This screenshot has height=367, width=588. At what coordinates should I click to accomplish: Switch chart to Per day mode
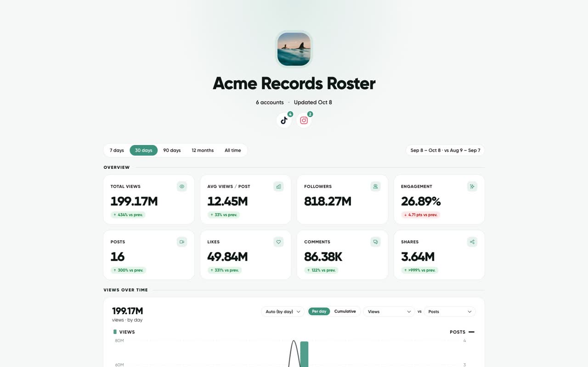tap(319, 311)
